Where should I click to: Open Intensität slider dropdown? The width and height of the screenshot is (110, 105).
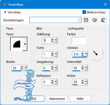(x=86, y=68)
